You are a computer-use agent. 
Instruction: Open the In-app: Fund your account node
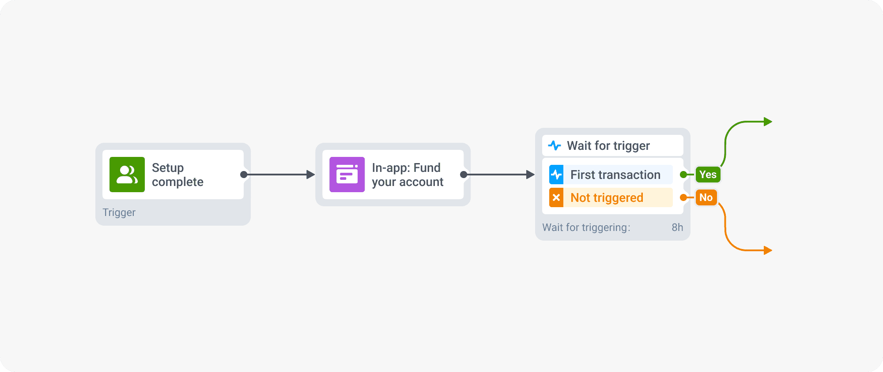pyautogui.click(x=407, y=175)
